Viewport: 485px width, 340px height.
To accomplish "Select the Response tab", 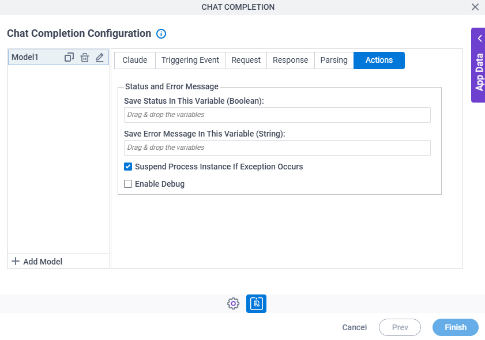I will (291, 61).
